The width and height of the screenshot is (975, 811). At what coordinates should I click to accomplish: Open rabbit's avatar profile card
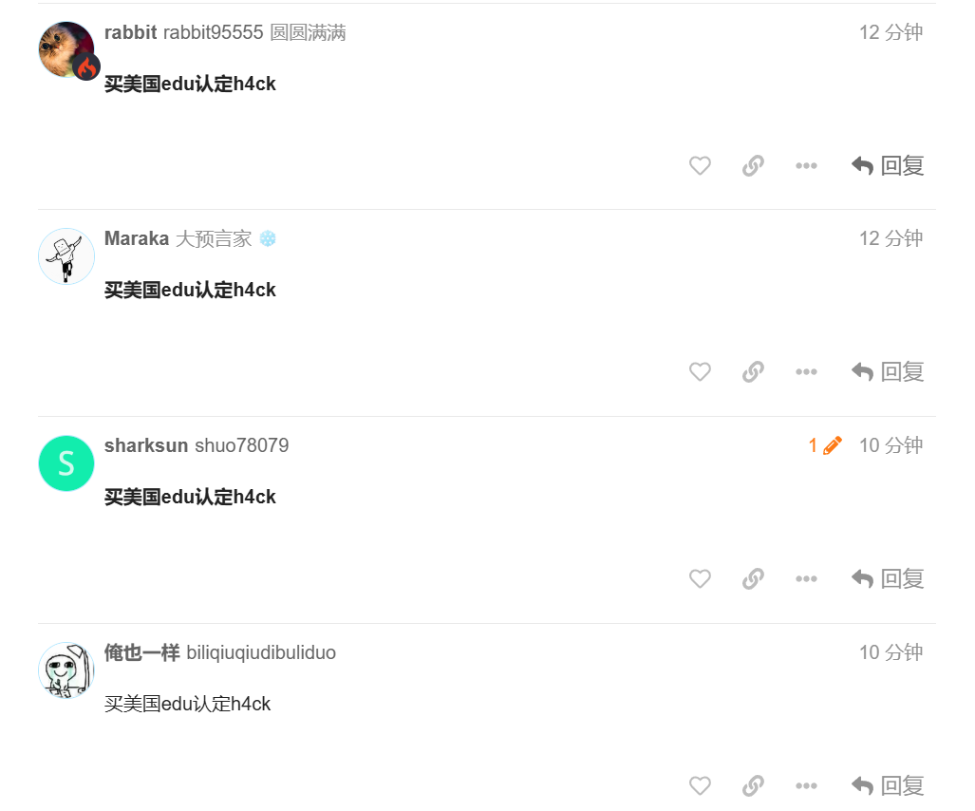(66, 49)
